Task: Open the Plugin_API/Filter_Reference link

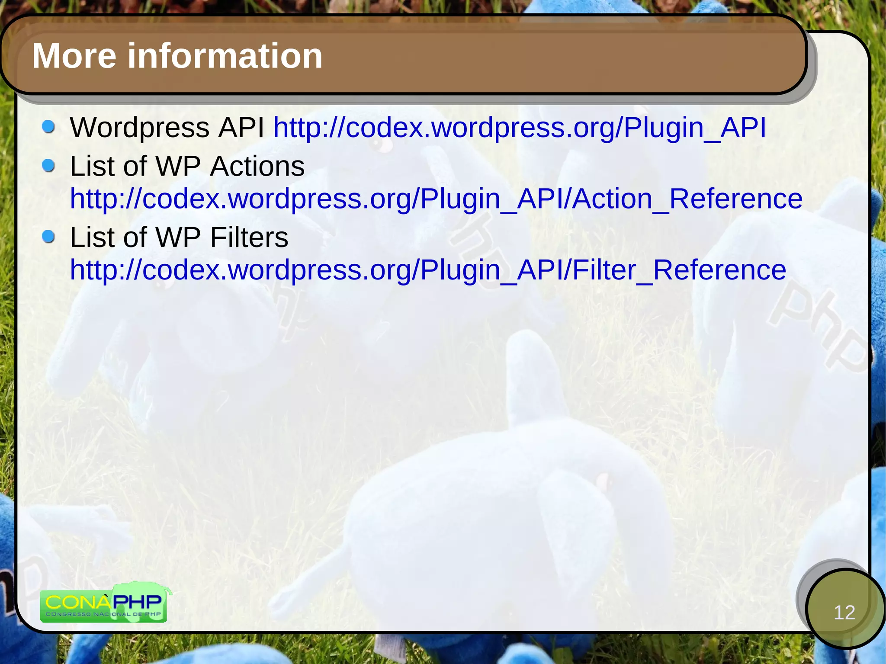Action: 428,271
